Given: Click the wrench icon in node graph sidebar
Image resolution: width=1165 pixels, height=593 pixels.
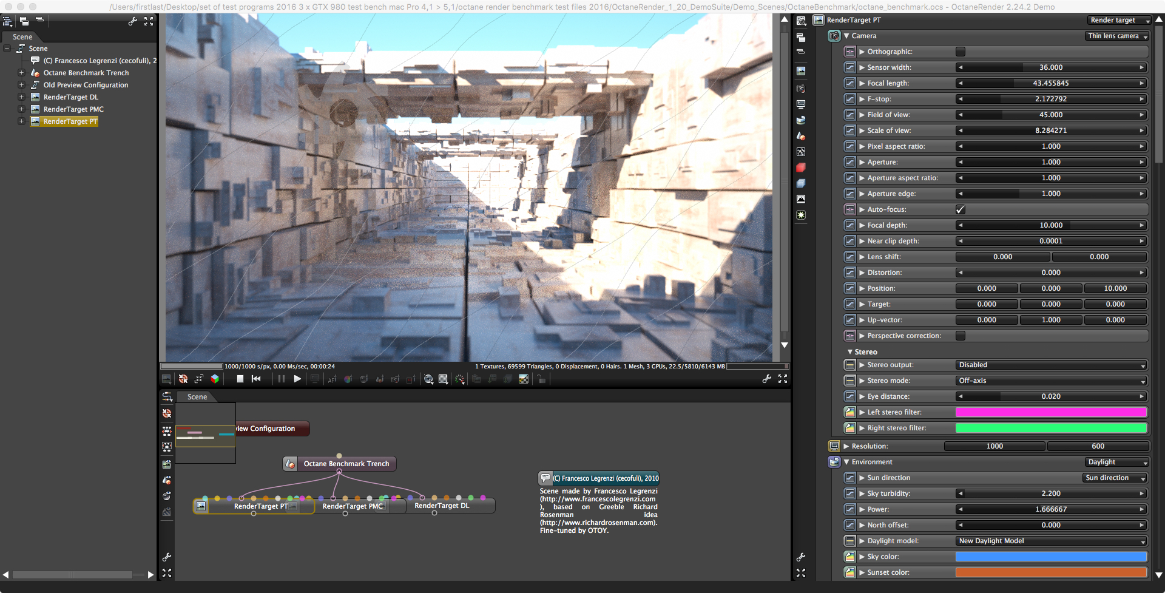Looking at the screenshot, I should pyautogui.click(x=167, y=557).
